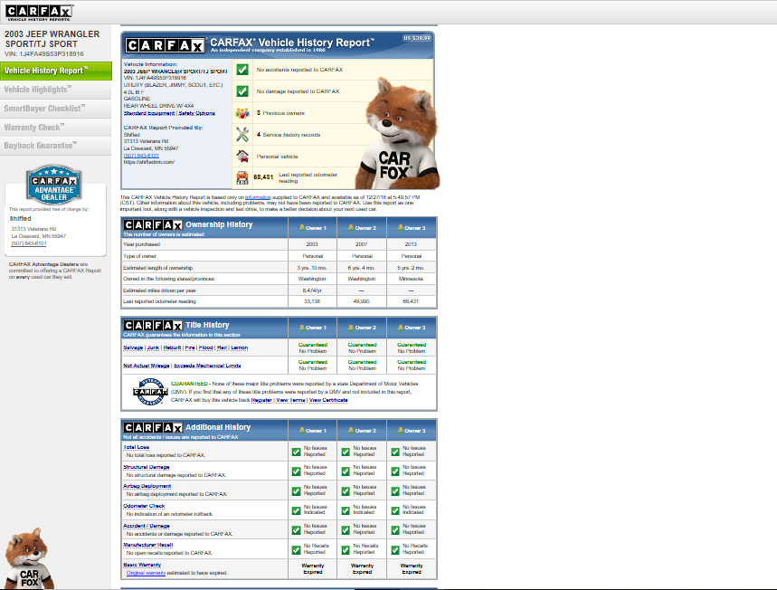Click the Exceeds Mechanical Limits link
The image size is (777, 590).
pyautogui.click(x=207, y=366)
